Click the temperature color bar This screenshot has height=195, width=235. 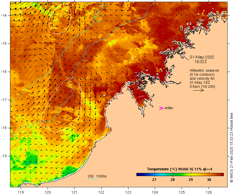[x=180, y=174]
